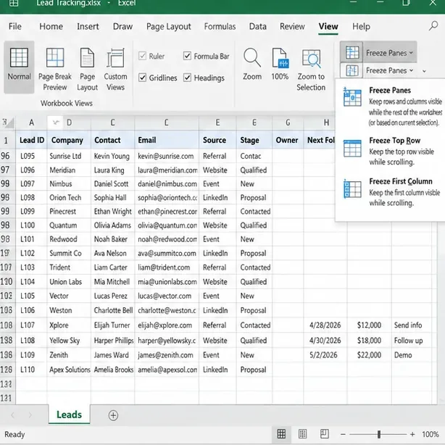This screenshot has height=445, width=445.
Task: Click the Lead ID header cell
Action: click(x=31, y=140)
